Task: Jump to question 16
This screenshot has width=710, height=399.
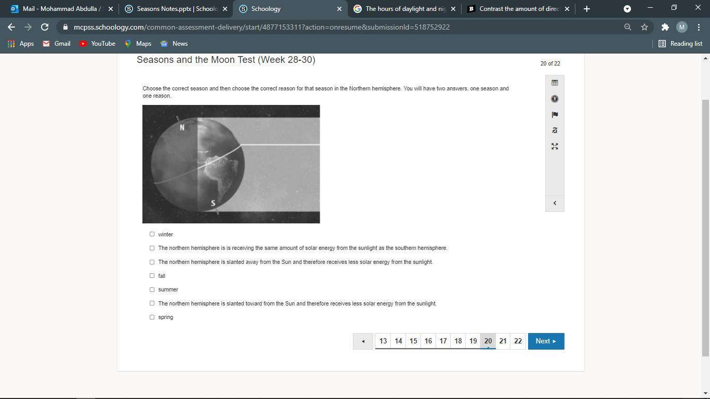Action: tap(428, 341)
